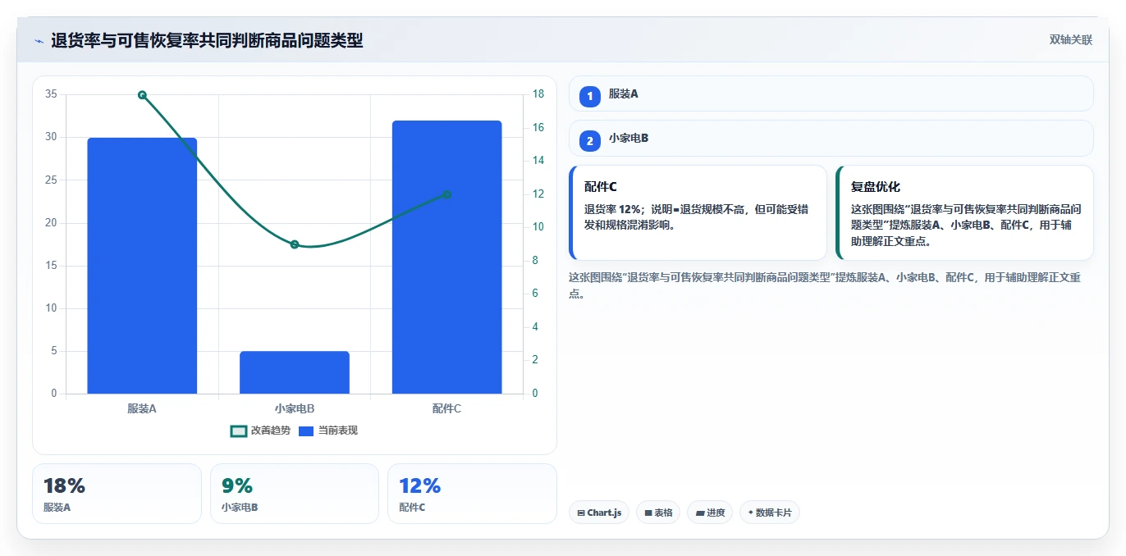Screen dimensions: 1126x556
Task: Click the 18% 服装A stat card
Action: [117, 494]
